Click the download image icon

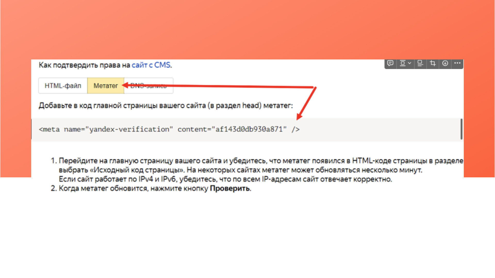tap(445, 63)
